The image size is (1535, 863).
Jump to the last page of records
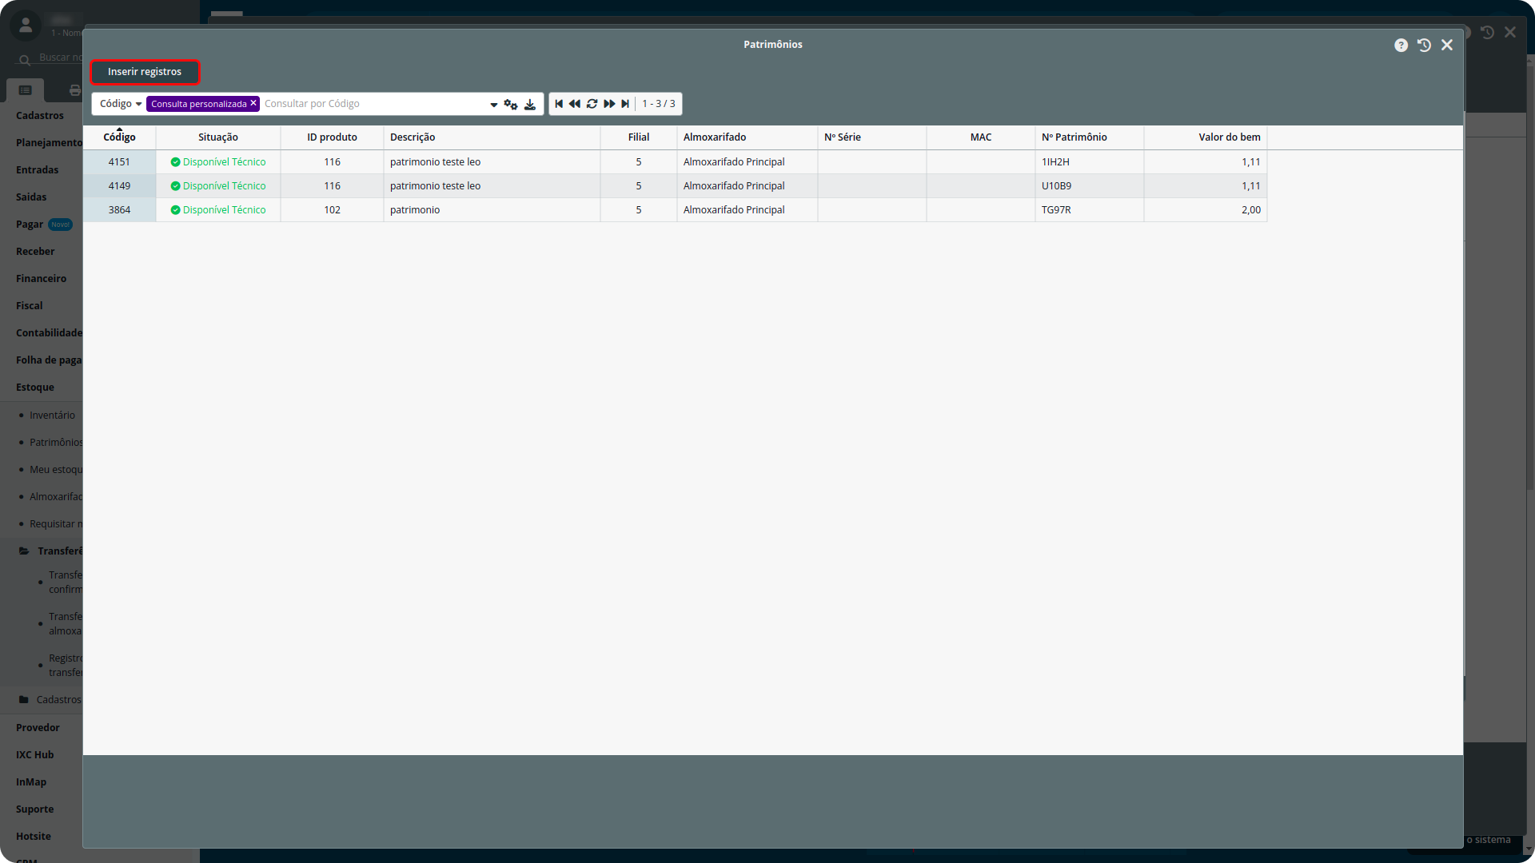[625, 104]
